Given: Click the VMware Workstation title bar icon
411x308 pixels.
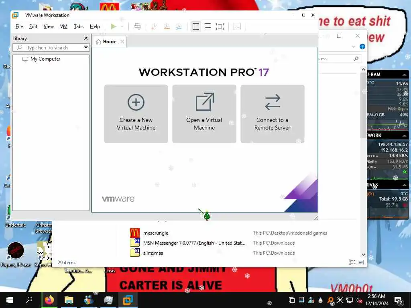Looking at the screenshot, I should coord(16,15).
